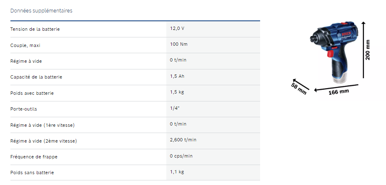Click the Bosch impact driver product image
This screenshot has height=185, width=386.
(334, 52)
